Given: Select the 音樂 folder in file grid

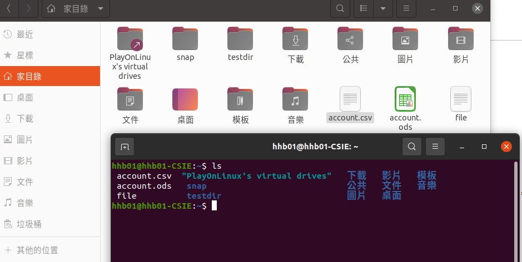Looking at the screenshot, I should pos(295,99).
